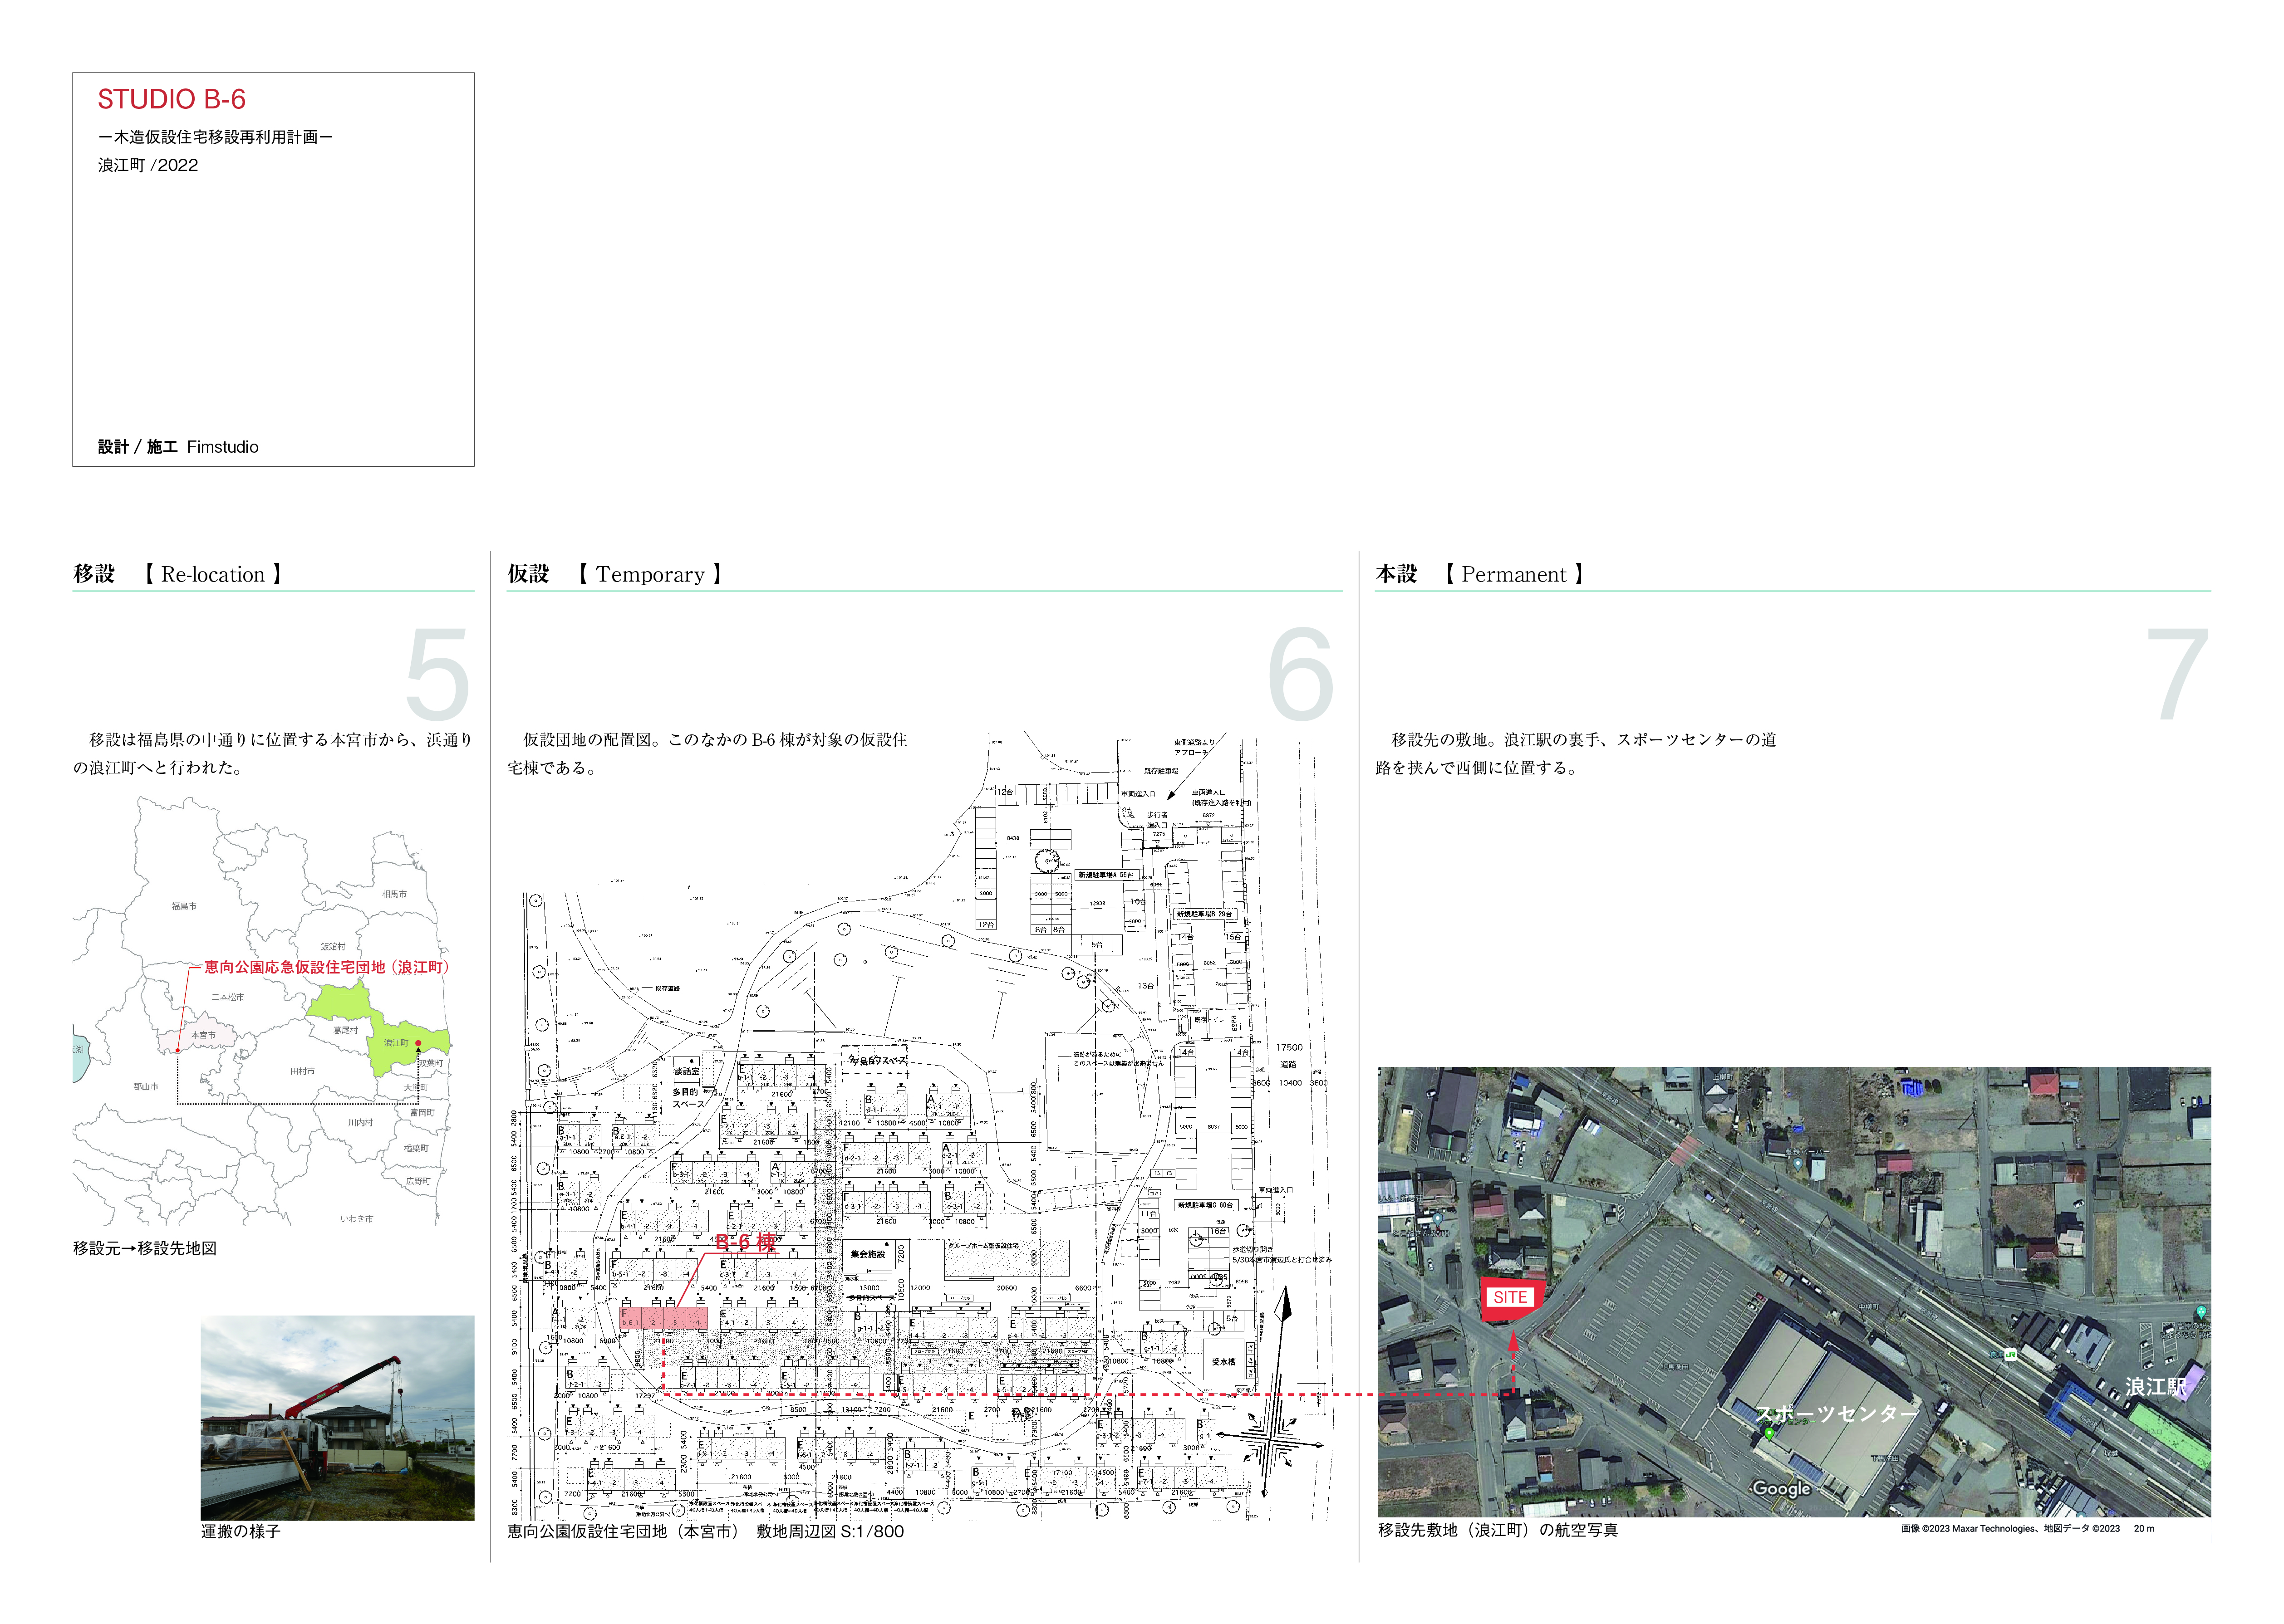Open the crane transport photo

337,1417
